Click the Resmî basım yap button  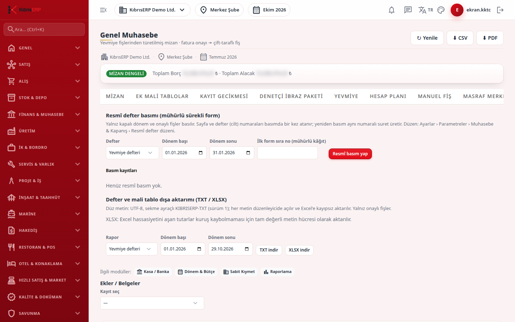pos(350,154)
